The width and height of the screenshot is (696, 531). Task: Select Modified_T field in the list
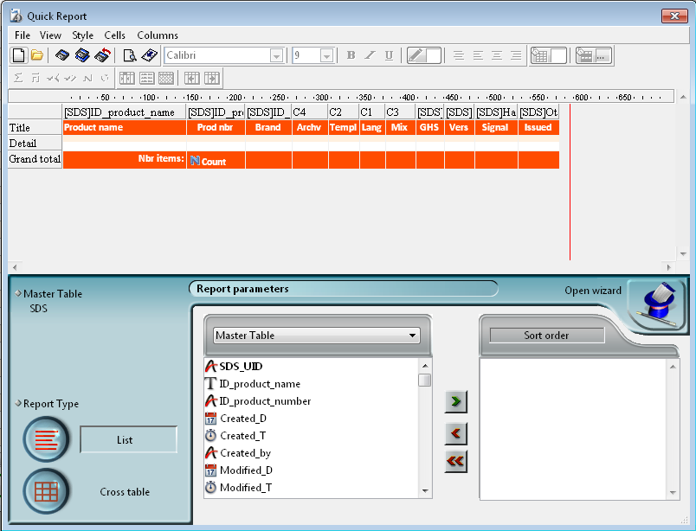click(311, 488)
